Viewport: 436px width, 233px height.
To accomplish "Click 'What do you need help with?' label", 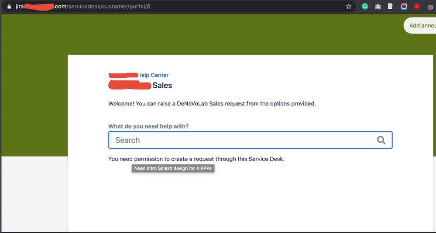I will (148, 126).
